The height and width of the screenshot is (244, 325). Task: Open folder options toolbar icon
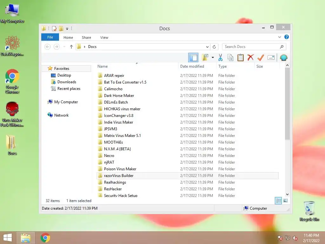205,58
